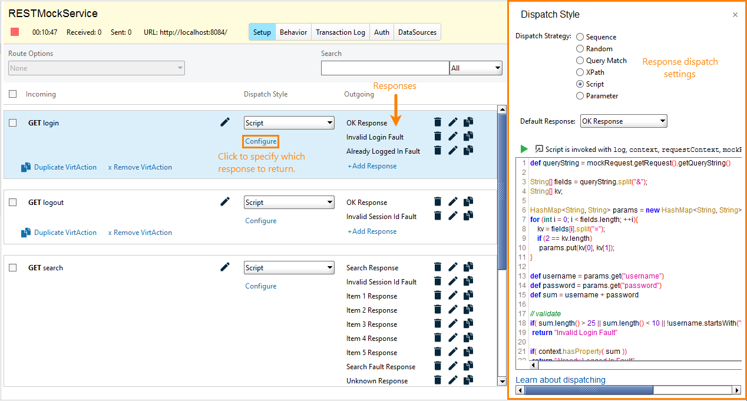
Task: Click the actions list vertical scrollbar
Action: tap(502, 246)
